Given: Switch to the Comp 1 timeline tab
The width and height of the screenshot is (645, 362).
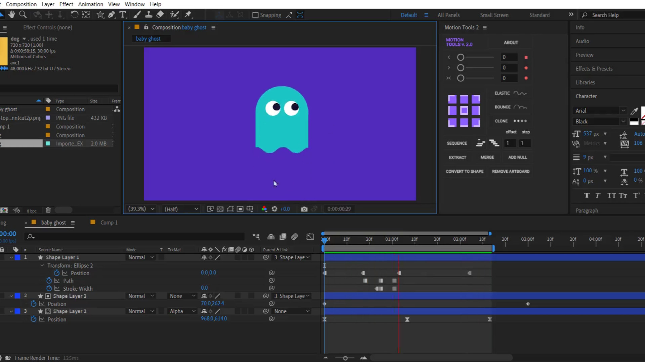Looking at the screenshot, I should point(109,223).
